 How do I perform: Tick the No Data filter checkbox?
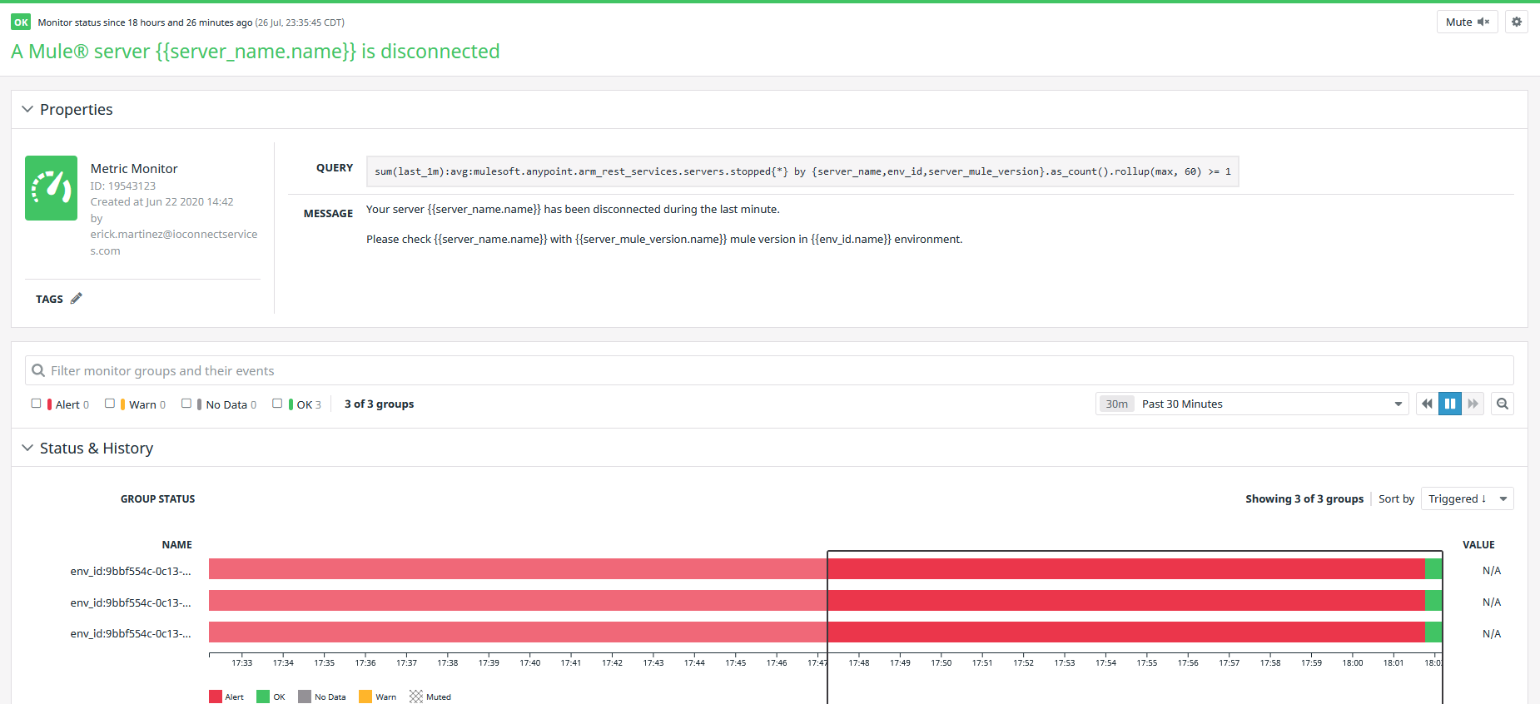(186, 404)
